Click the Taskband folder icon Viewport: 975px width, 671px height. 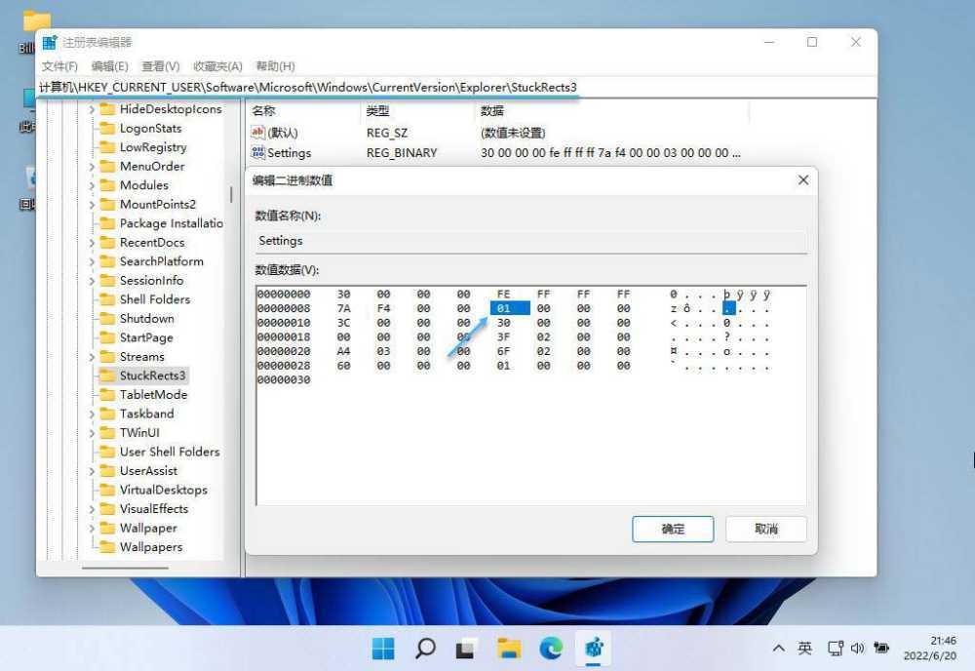tap(107, 413)
